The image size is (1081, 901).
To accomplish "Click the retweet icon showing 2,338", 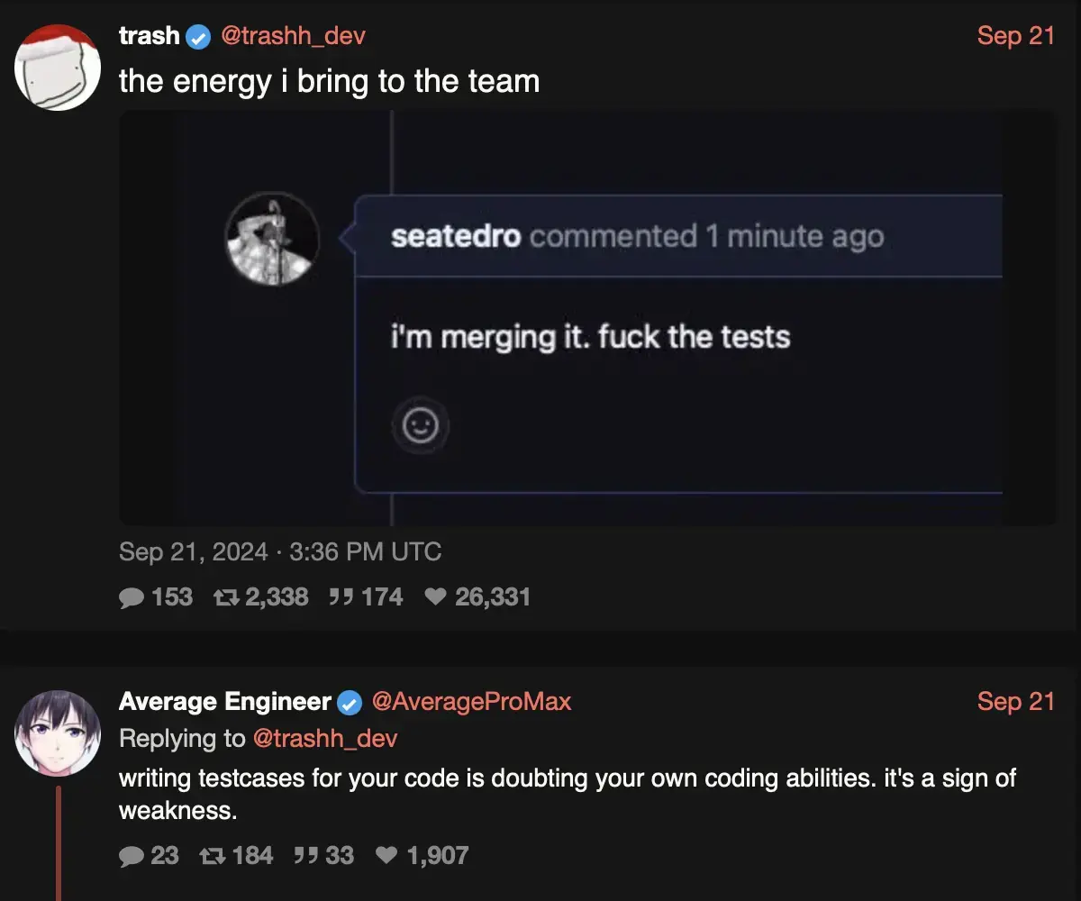I will [225, 597].
